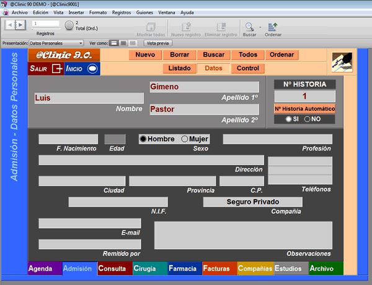Go to the Cirugía module tab
Viewport: 372px width, 285px height.
coord(150,268)
